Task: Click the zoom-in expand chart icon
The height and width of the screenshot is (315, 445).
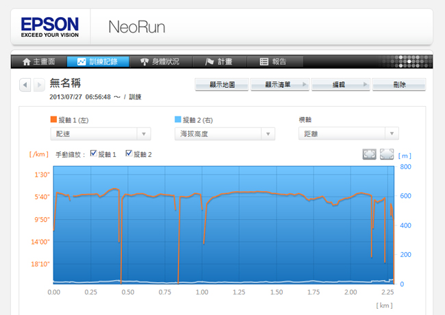Action: [369, 154]
